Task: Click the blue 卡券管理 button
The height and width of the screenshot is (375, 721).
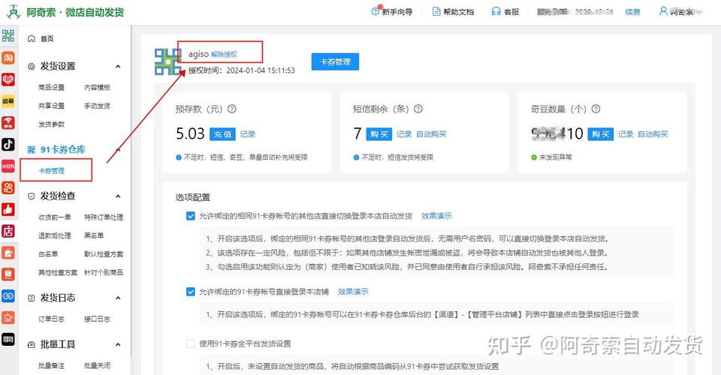Action: tap(335, 61)
